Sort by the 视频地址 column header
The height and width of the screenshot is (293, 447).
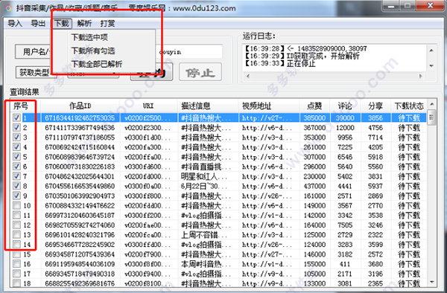point(269,106)
